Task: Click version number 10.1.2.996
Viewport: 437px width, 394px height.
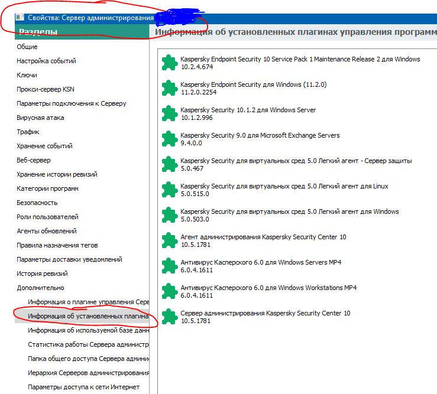Action: tap(197, 118)
